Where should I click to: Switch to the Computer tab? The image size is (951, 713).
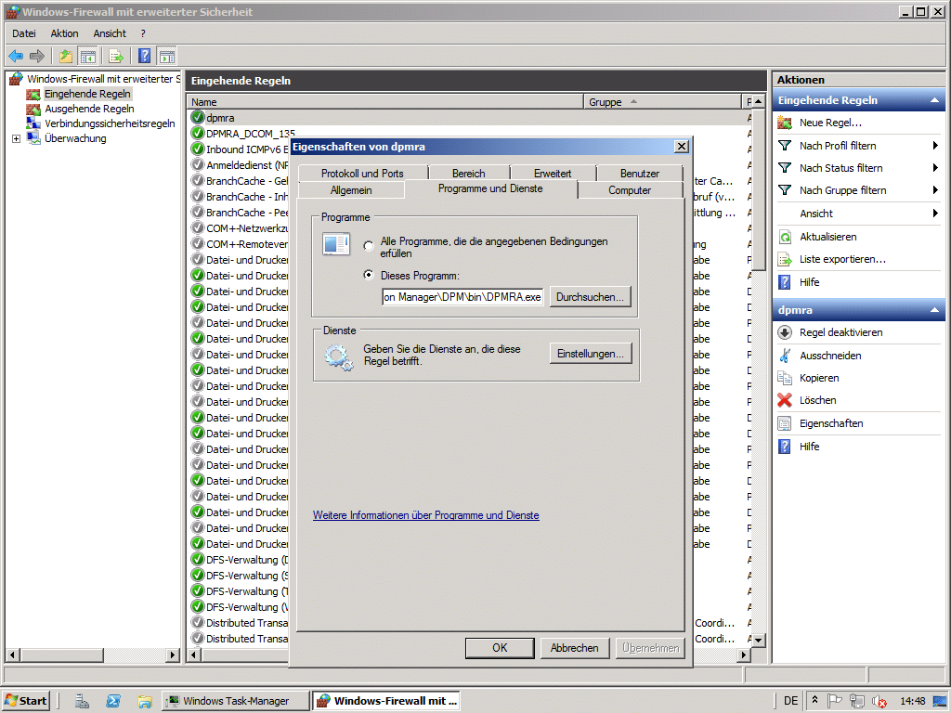click(630, 190)
